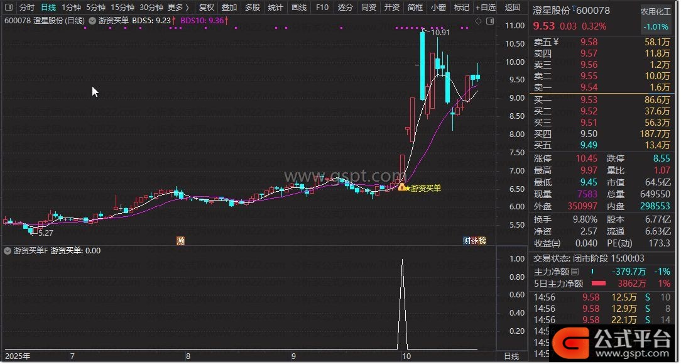Open the 更多 time period list
681x364 pixels.
178,8
